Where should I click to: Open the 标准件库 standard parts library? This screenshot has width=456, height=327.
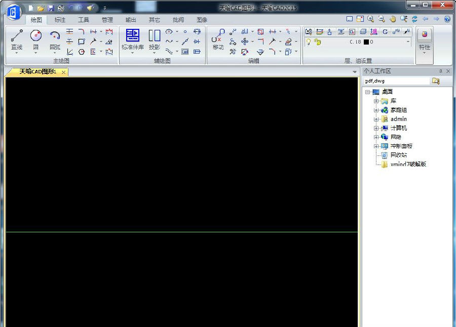click(x=133, y=40)
